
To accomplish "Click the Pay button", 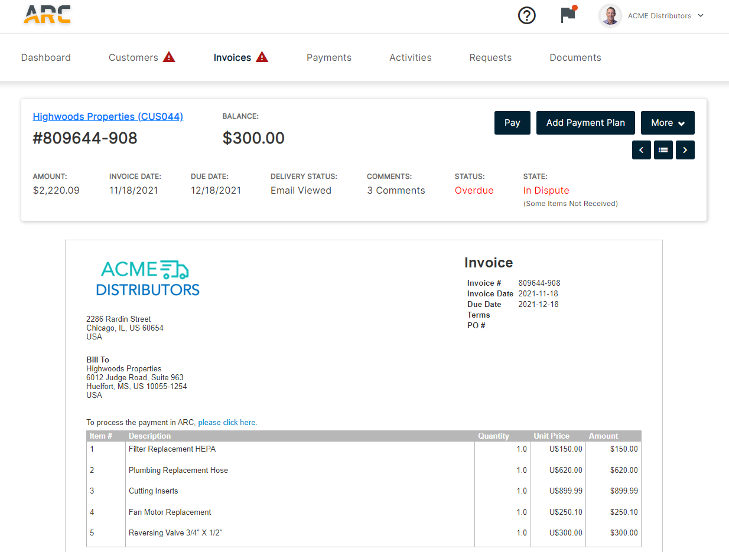I will tap(512, 123).
